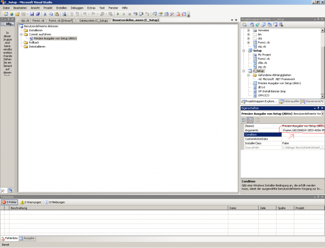
Task: Close the active document with X button
Action: tap(236, 20)
